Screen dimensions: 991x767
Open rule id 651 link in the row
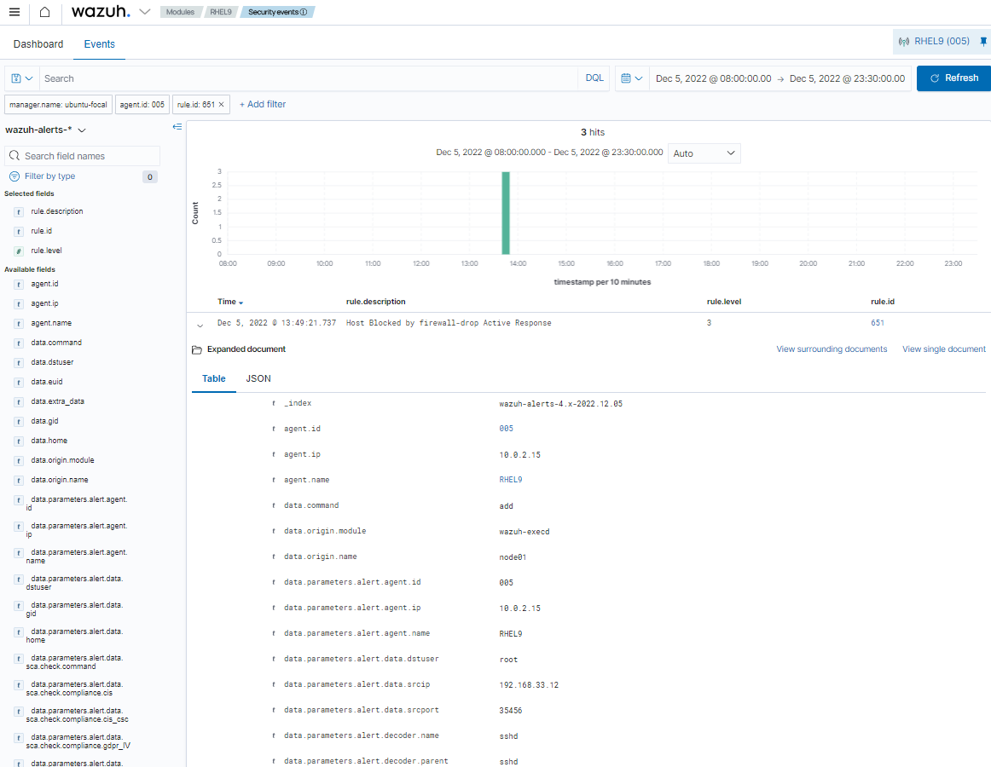878,323
